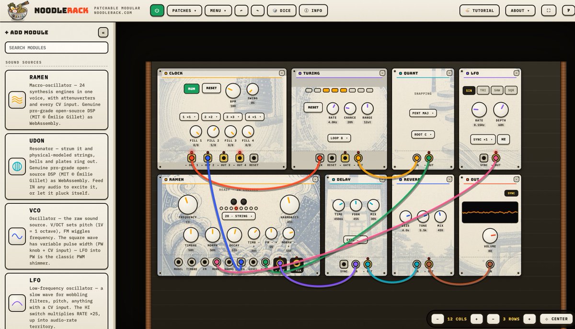575x329 pixels.
Task: Collapse the Add Module sidebar
Action: [x=103, y=33]
